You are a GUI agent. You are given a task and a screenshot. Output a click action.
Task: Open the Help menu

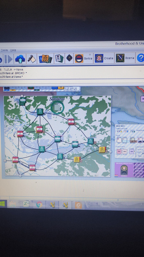(x=13, y=50)
